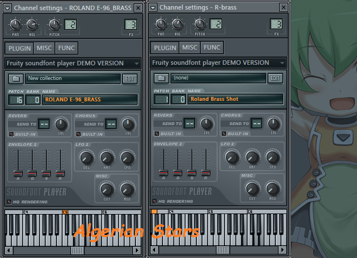Click the Patch number 16 display

16,100
